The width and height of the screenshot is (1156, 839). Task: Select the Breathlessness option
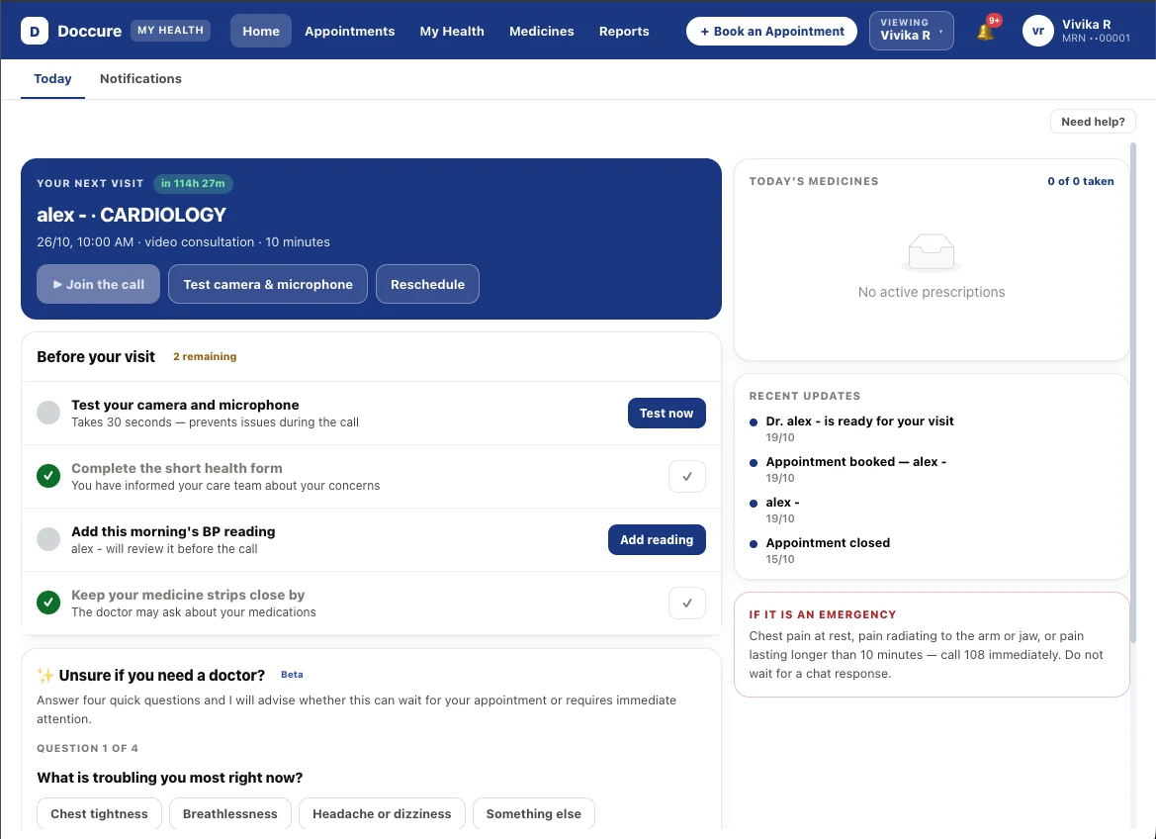[x=230, y=814]
